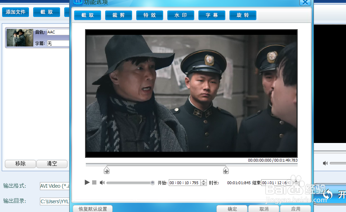Open the 特效 effects tab
346x212 pixels.
pyautogui.click(x=150, y=15)
